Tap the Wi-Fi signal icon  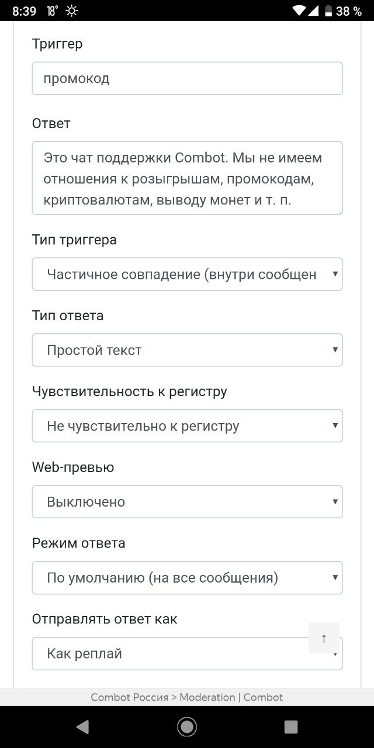tap(300, 11)
